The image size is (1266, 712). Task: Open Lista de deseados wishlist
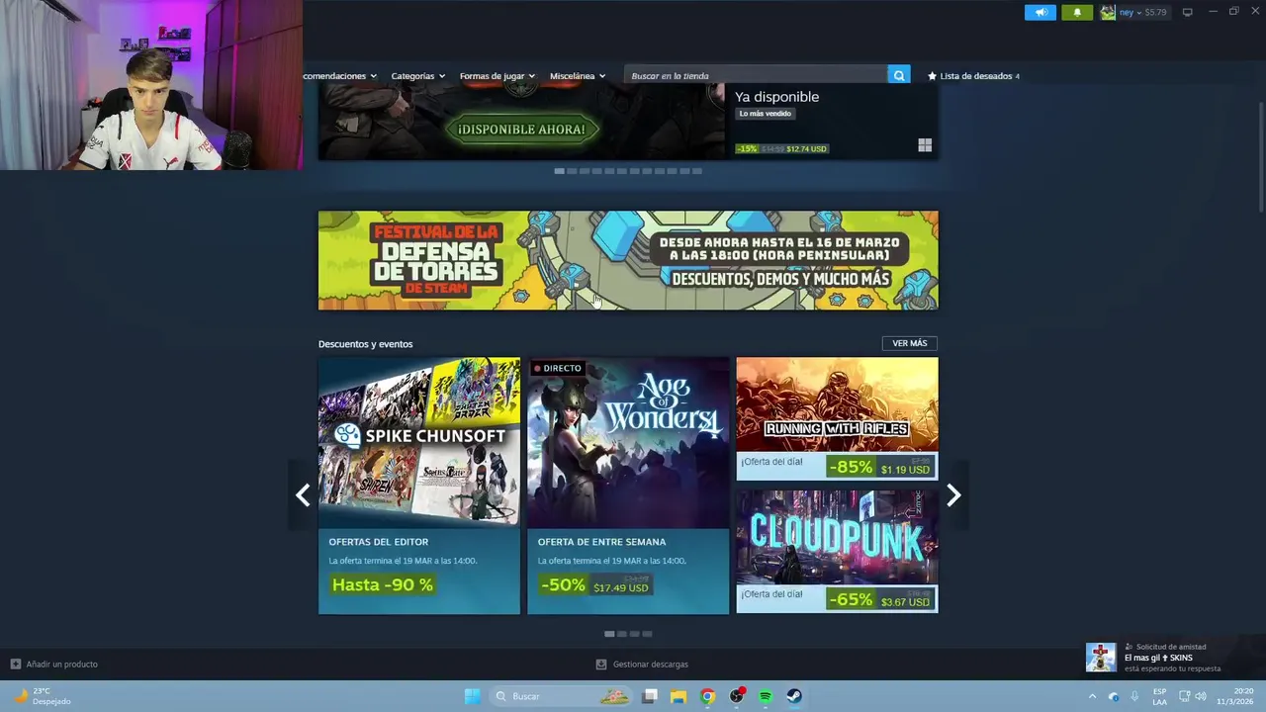(x=973, y=76)
